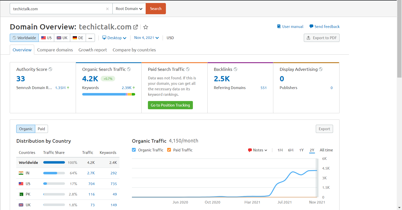
Task: Open techictalk.com external link icon
Action: (x=136, y=27)
